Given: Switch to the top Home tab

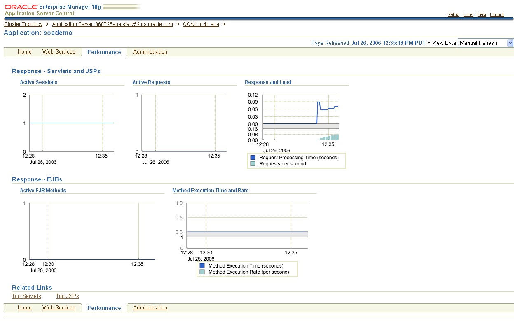Looking at the screenshot, I should (25, 52).
